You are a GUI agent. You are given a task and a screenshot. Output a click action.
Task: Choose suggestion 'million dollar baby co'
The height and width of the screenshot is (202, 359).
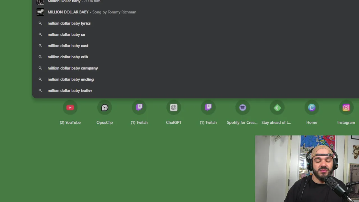195,35
